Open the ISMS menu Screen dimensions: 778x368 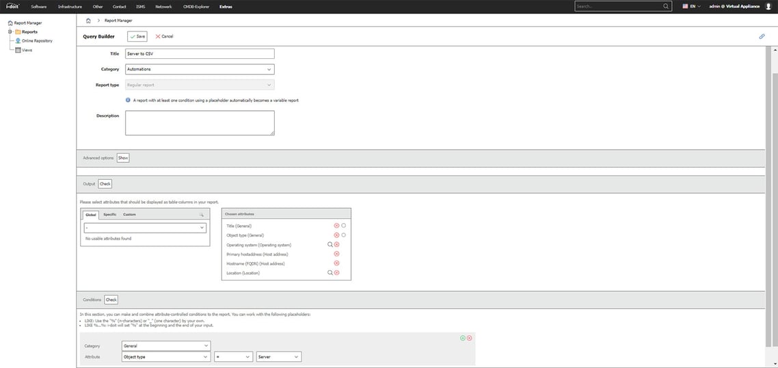(x=140, y=7)
